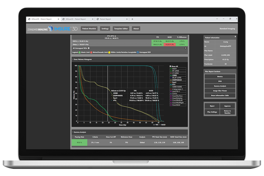Open a new browser tab with plus icon

132,19
